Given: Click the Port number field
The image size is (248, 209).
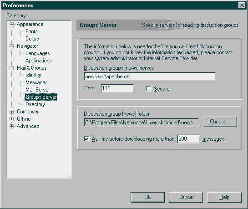Looking at the screenshot, I should coord(117,88).
